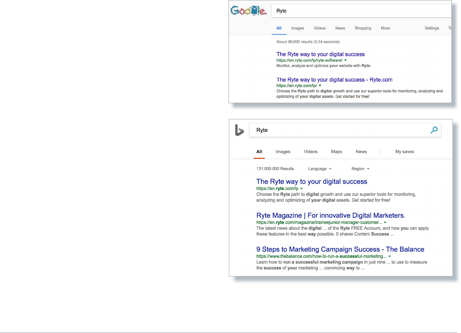Click the 'About 98,600 results' text in Google
Viewport: 461px width, 333px height.
pyautogui.click(x=308, y=42)
